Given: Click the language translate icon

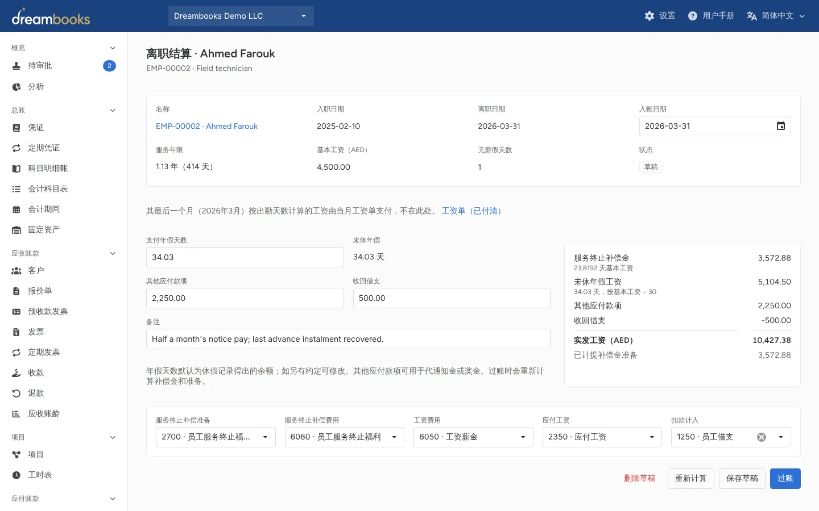Looking at the screenshot, I should pos(752,16).
